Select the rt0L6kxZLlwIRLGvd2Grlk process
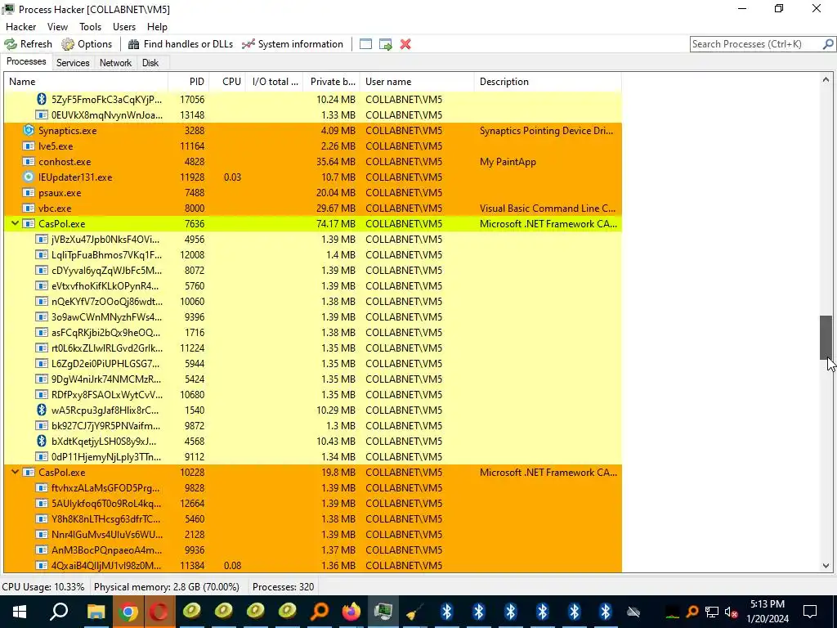Image resolution: width=837 pixels, height=628 pixels. pyautogui.click(x=313, y=348)
